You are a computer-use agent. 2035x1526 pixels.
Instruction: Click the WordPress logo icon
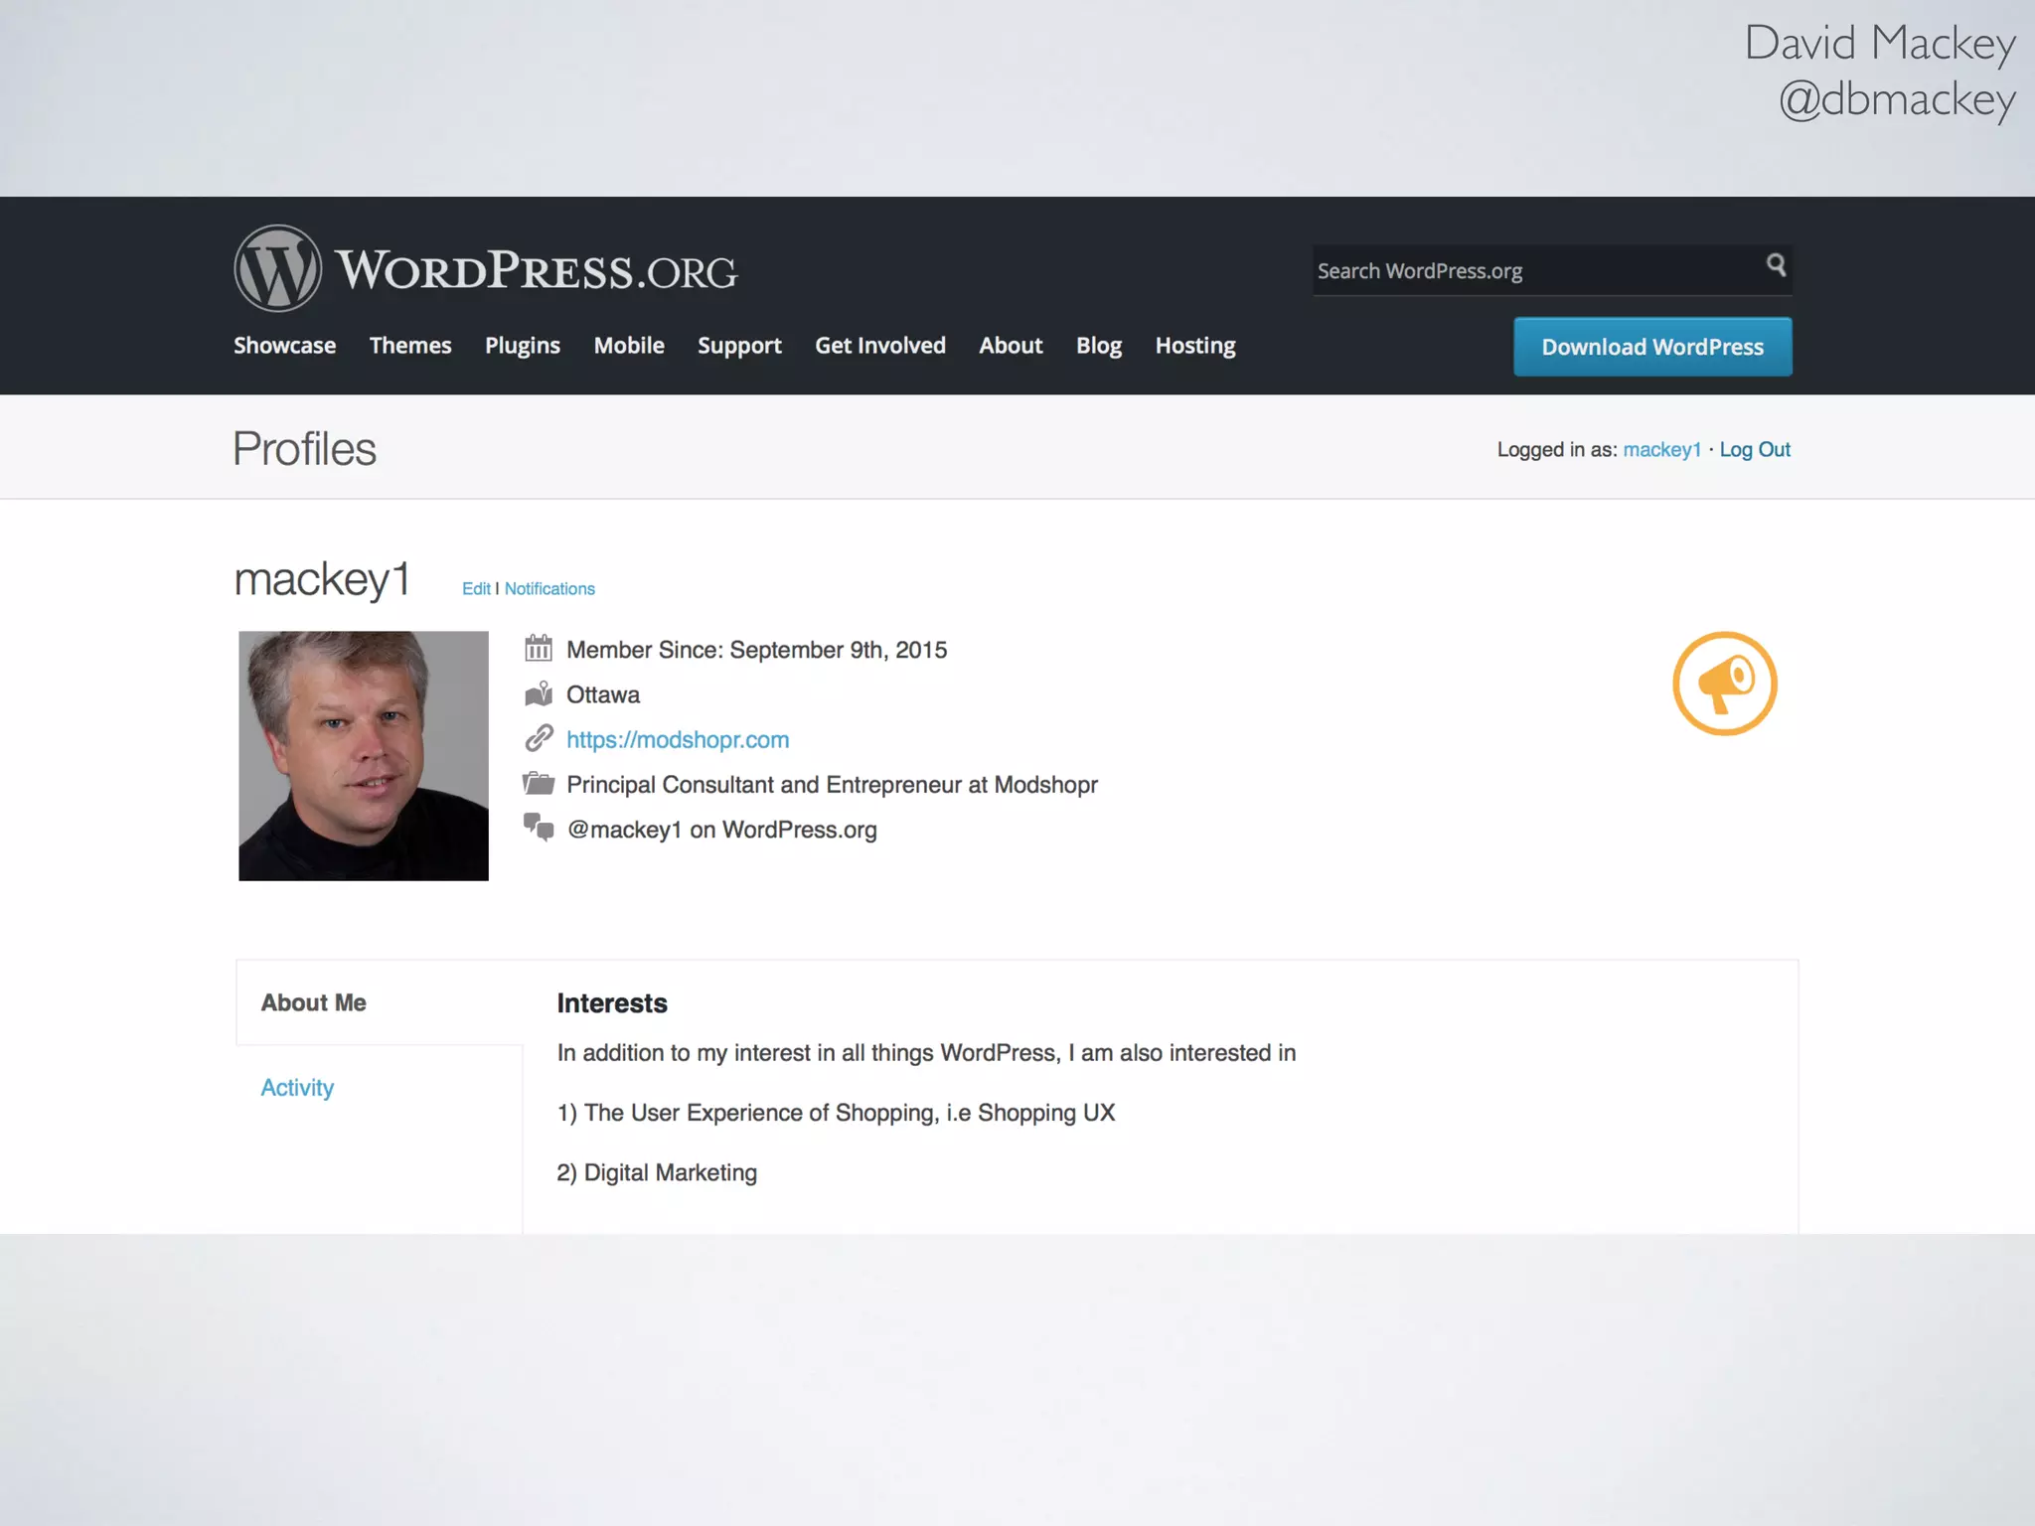(x=277, y=268)
